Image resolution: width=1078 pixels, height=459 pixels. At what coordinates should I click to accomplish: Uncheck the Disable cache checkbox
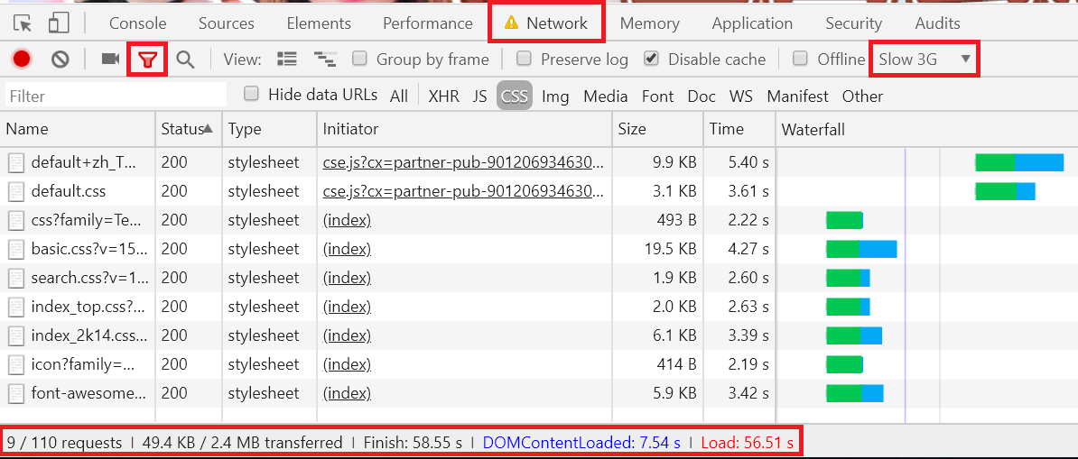[x=651, y=59]
